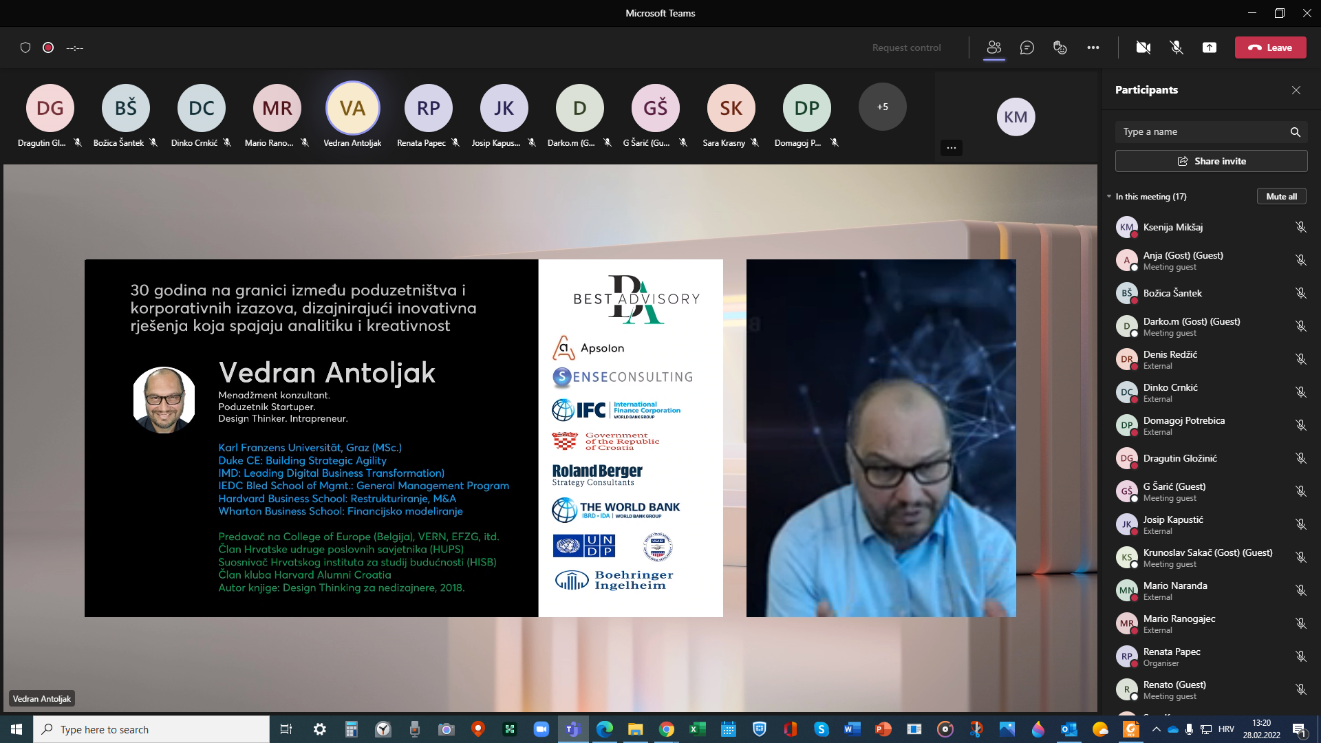Open File Explorer from taskbar
This screenshot has width=1321, height=743.
(x=635, y=729)
